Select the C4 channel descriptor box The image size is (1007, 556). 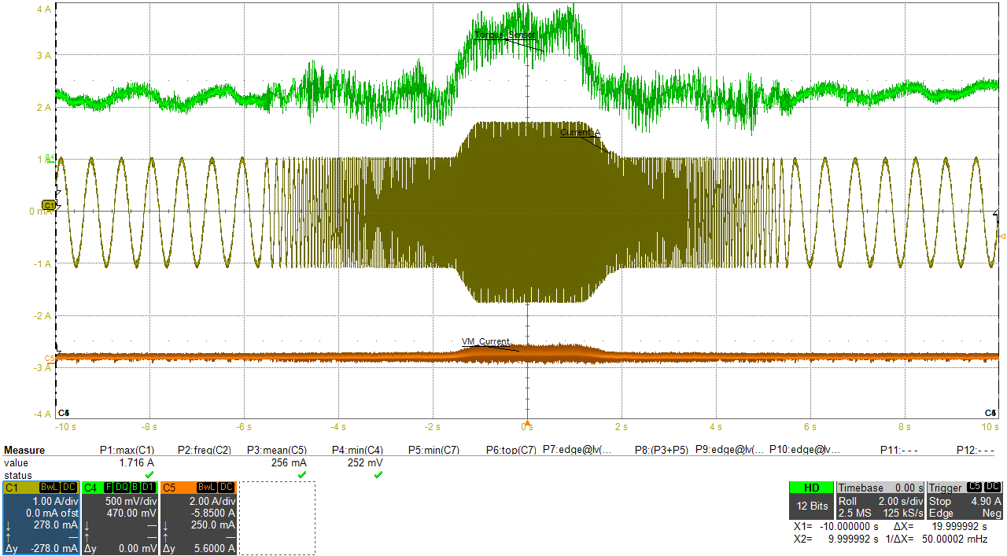118,517
